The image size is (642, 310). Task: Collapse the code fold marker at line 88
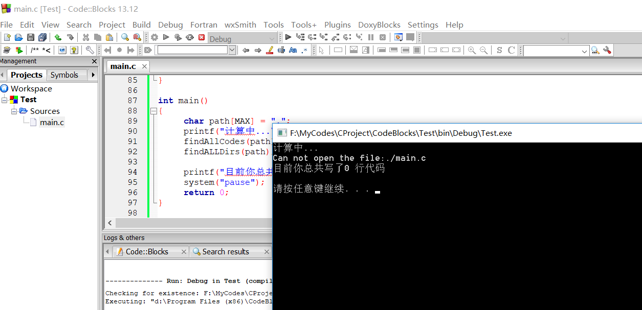tap(153, 111)
